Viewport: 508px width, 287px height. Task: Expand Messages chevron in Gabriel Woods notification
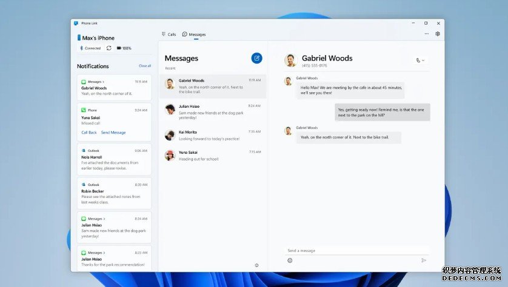pos(103,82)
